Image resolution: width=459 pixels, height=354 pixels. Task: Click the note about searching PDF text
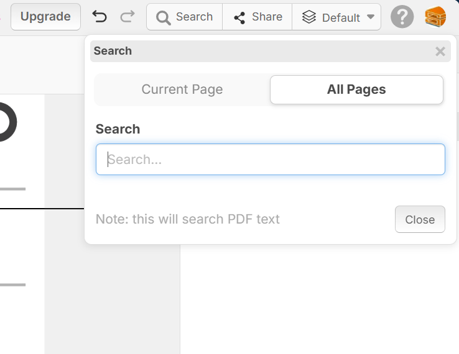pos(188,219)
